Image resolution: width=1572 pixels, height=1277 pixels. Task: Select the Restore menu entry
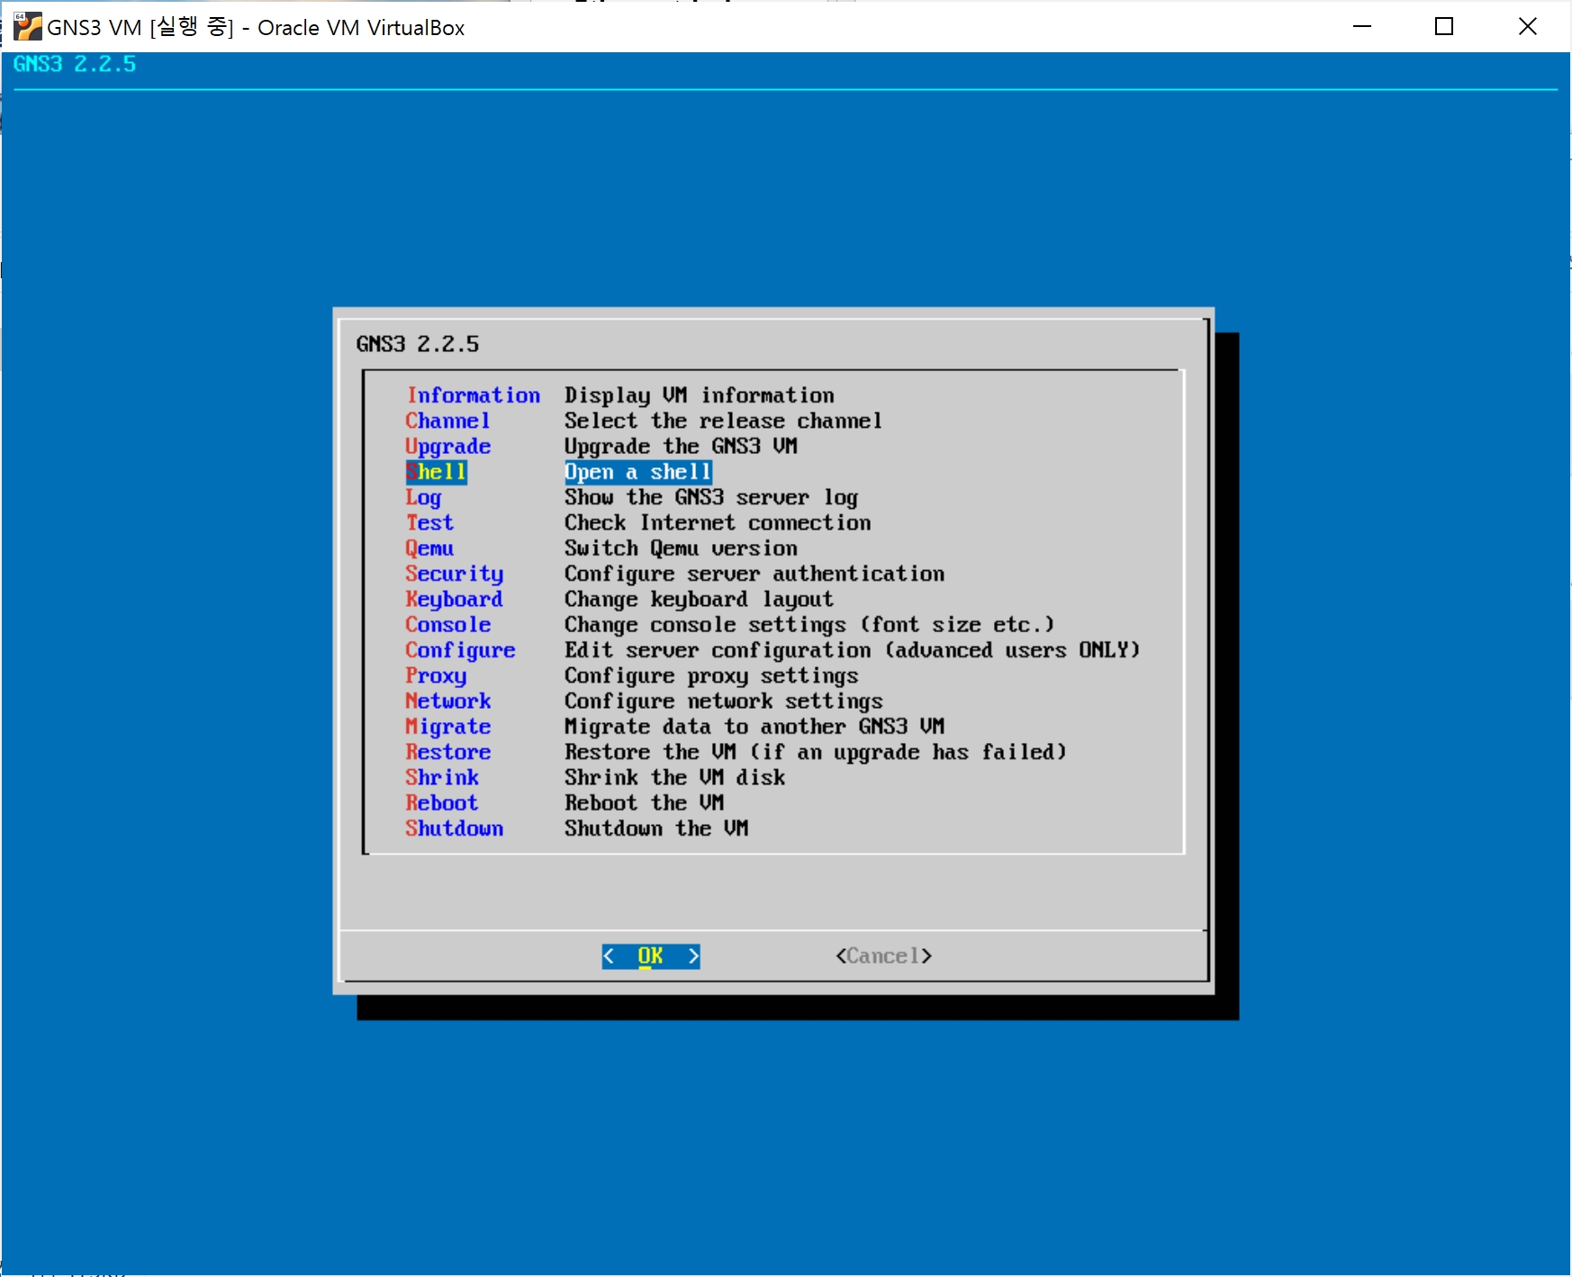tap(448, 752)
